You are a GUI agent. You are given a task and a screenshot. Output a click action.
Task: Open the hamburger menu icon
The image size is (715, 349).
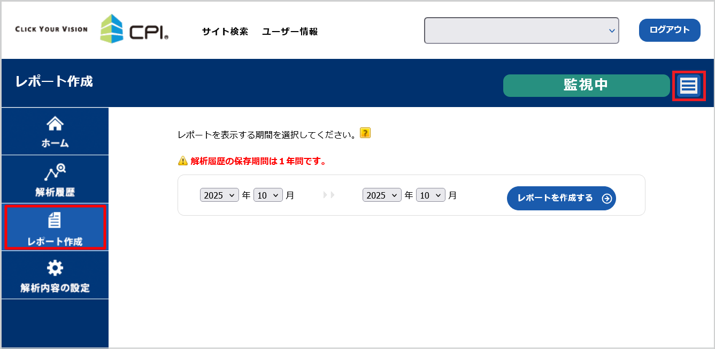(x=688, y=86)
